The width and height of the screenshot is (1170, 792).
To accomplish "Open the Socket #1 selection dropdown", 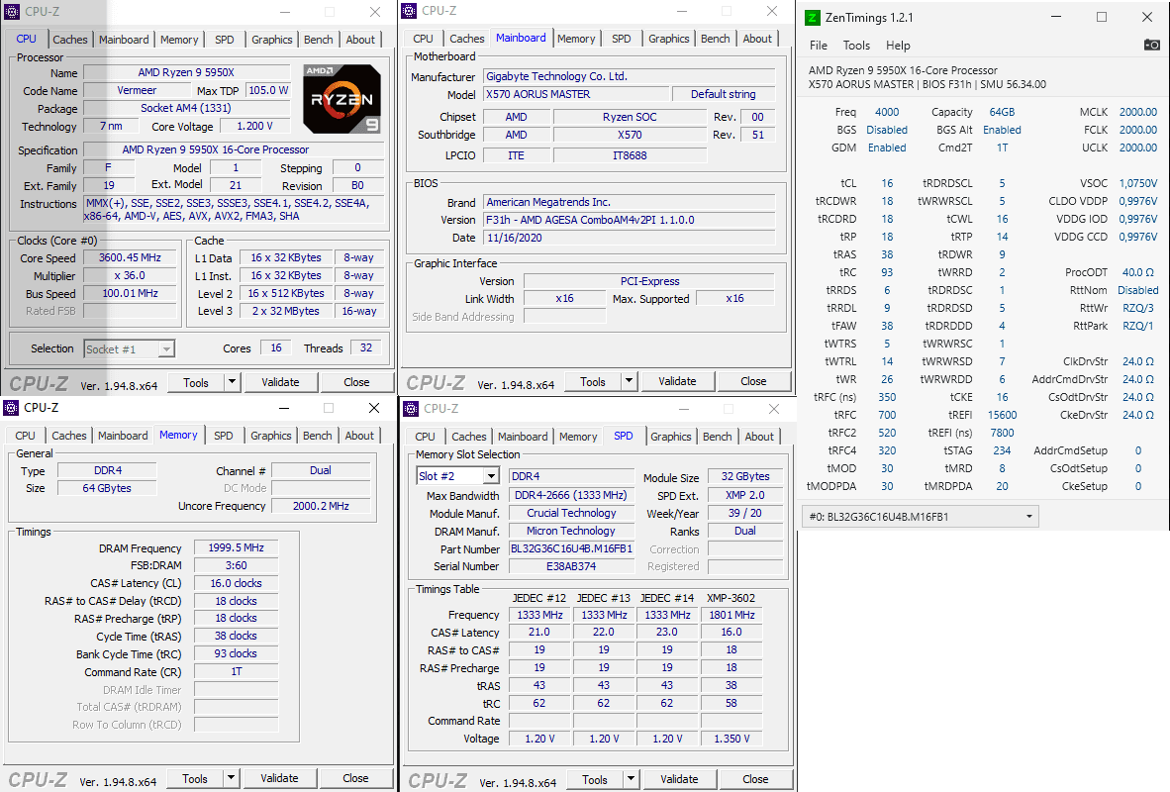I will [167, 348].
